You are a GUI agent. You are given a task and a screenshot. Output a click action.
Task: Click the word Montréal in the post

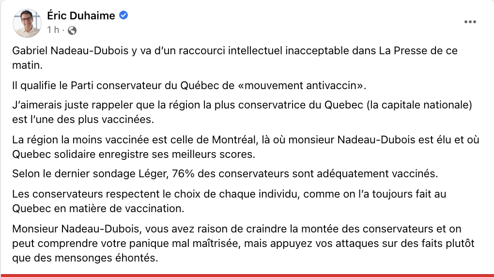point(233,139)
